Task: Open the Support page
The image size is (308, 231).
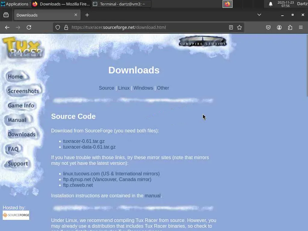Action: 18,164
